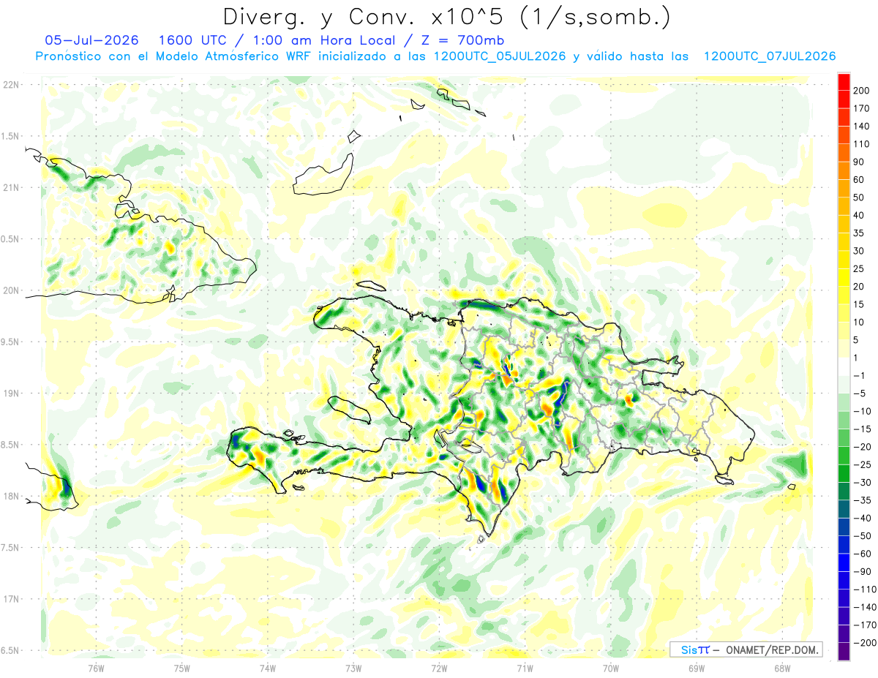
Task: Click the positive '200' color scale value
Action: (860, 91)
